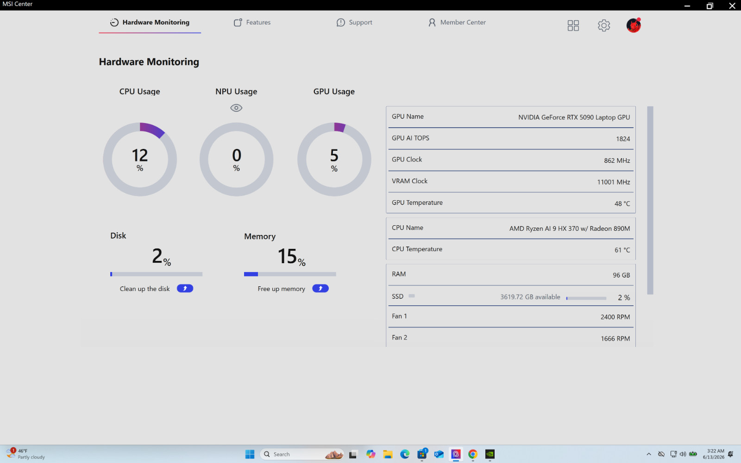
Task: Launch Copilot from the taskbar
Action: pos(370,454)
